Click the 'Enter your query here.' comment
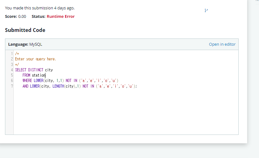 coord(36,59)
